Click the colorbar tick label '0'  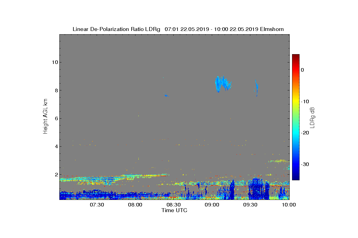[303, 70]
